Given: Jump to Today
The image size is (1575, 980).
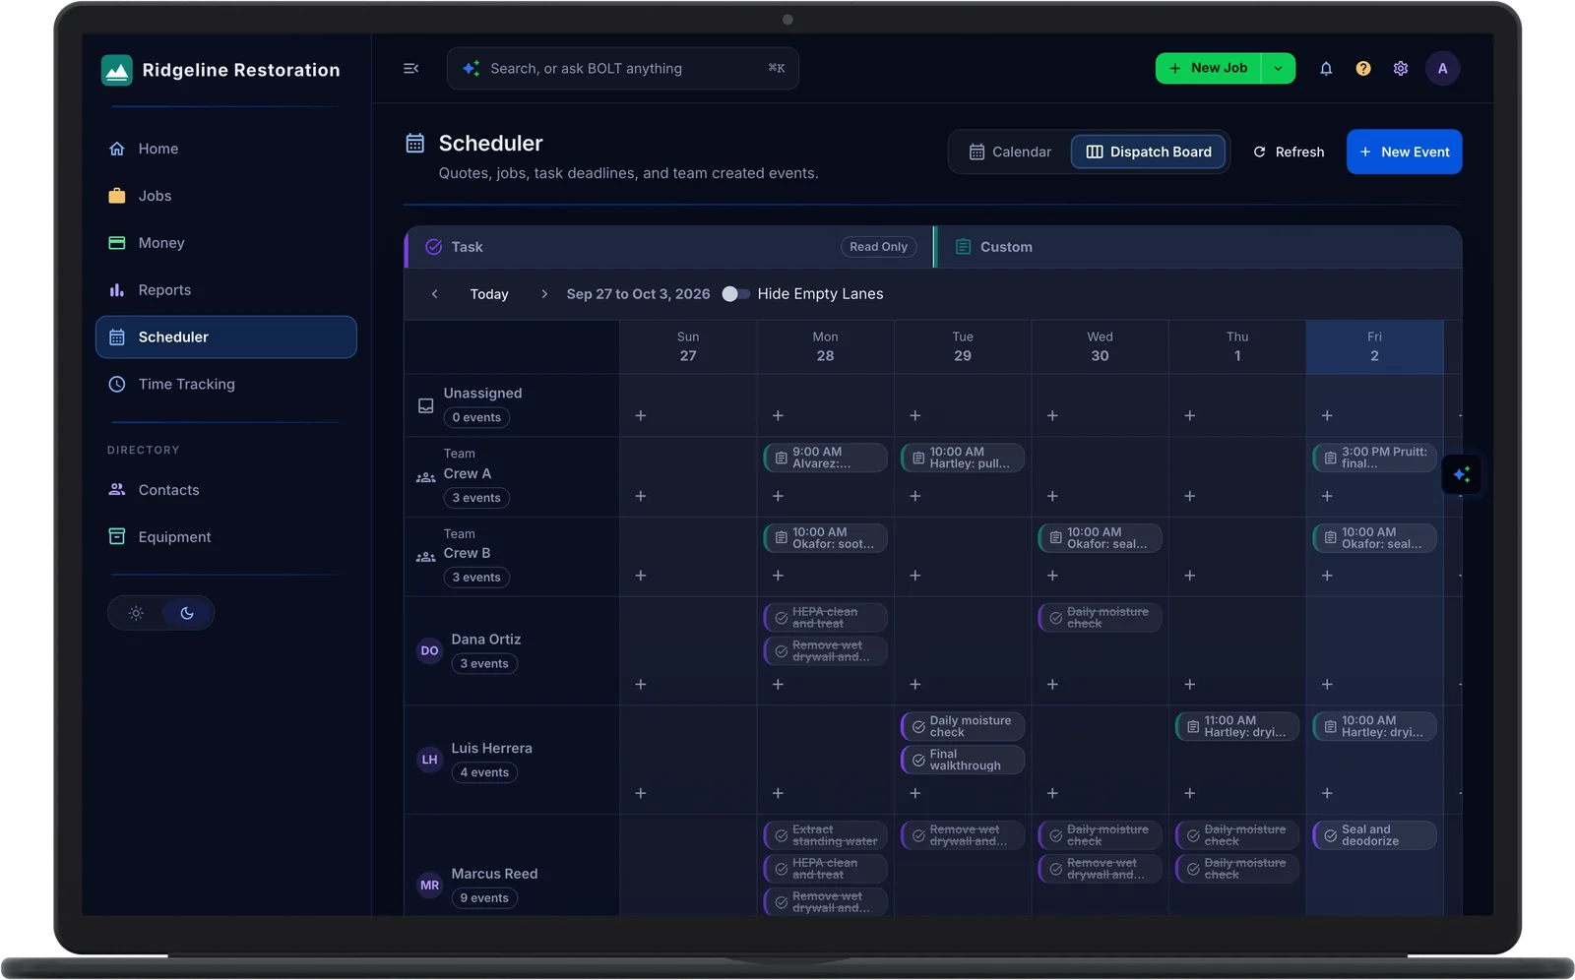Looking at the screenshot, I should point(489,294).
